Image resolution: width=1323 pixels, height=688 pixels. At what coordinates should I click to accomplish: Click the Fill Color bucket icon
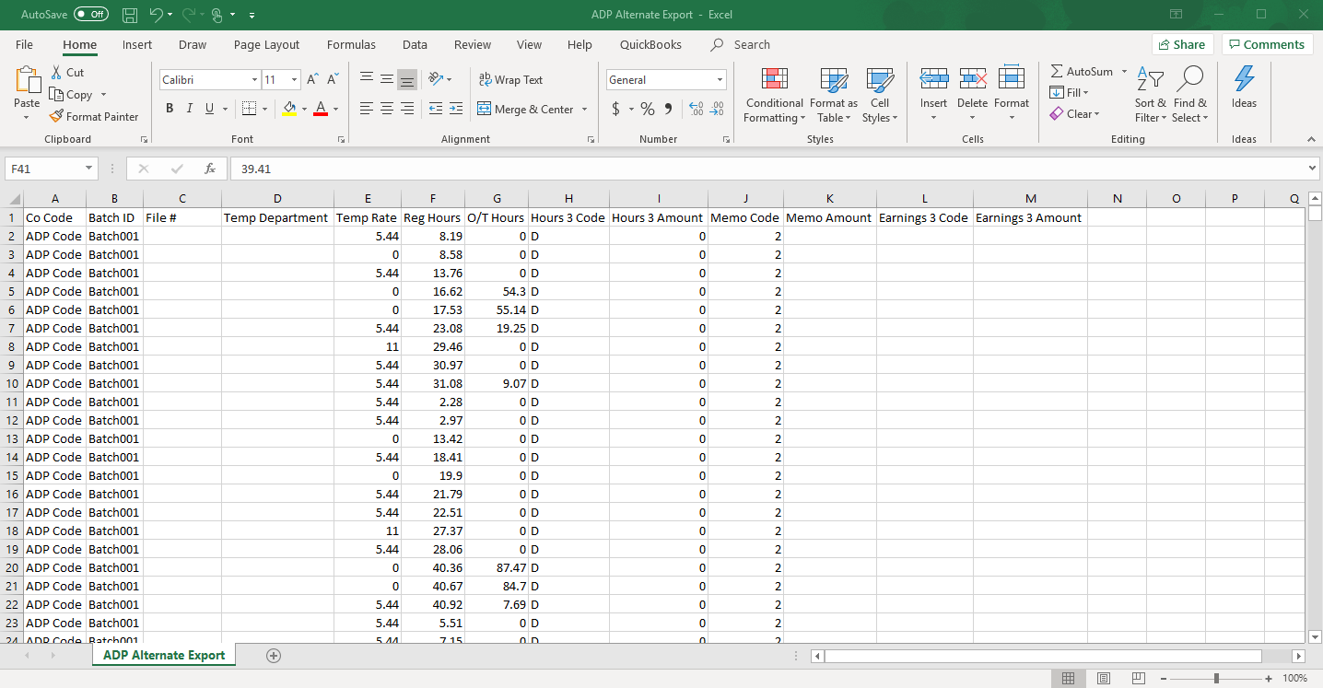coord(289,109)
